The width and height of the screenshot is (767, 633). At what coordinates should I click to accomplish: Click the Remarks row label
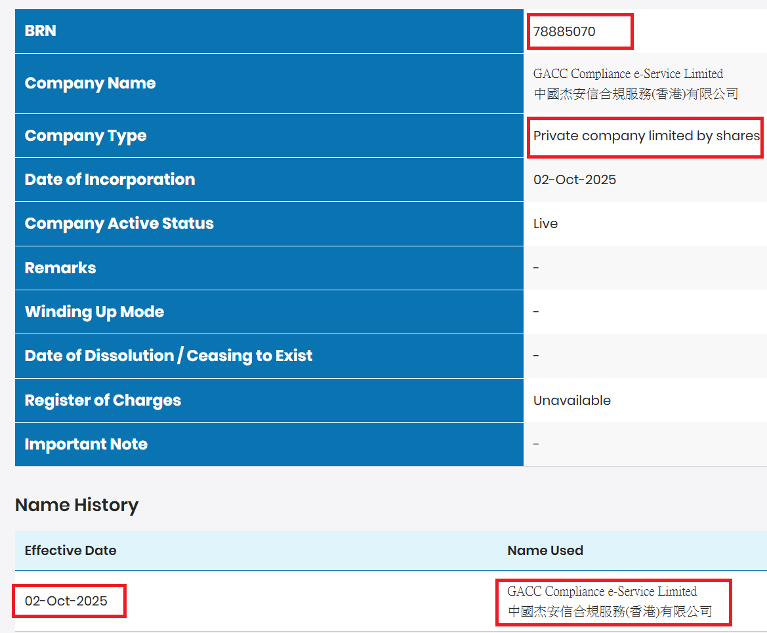(60, 268)
